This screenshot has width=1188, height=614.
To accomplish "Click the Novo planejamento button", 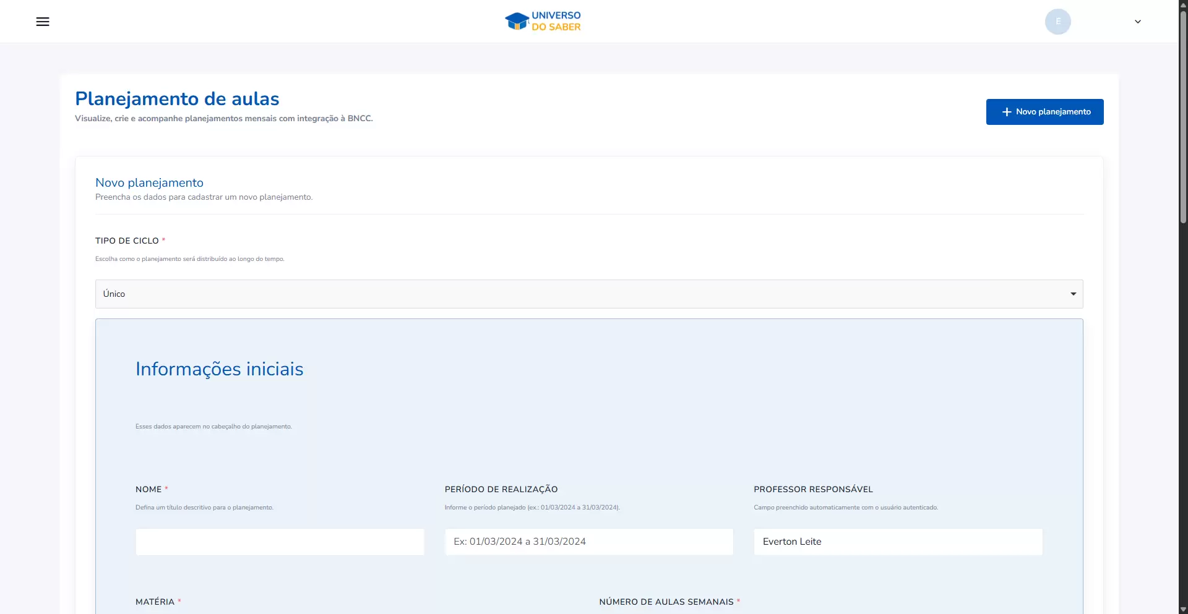I will (x=1044, y=112).
